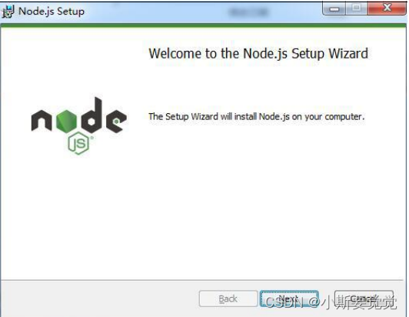Click the JS hexagon badge below the logo
The image size is (409, 317).
[78, 143]
